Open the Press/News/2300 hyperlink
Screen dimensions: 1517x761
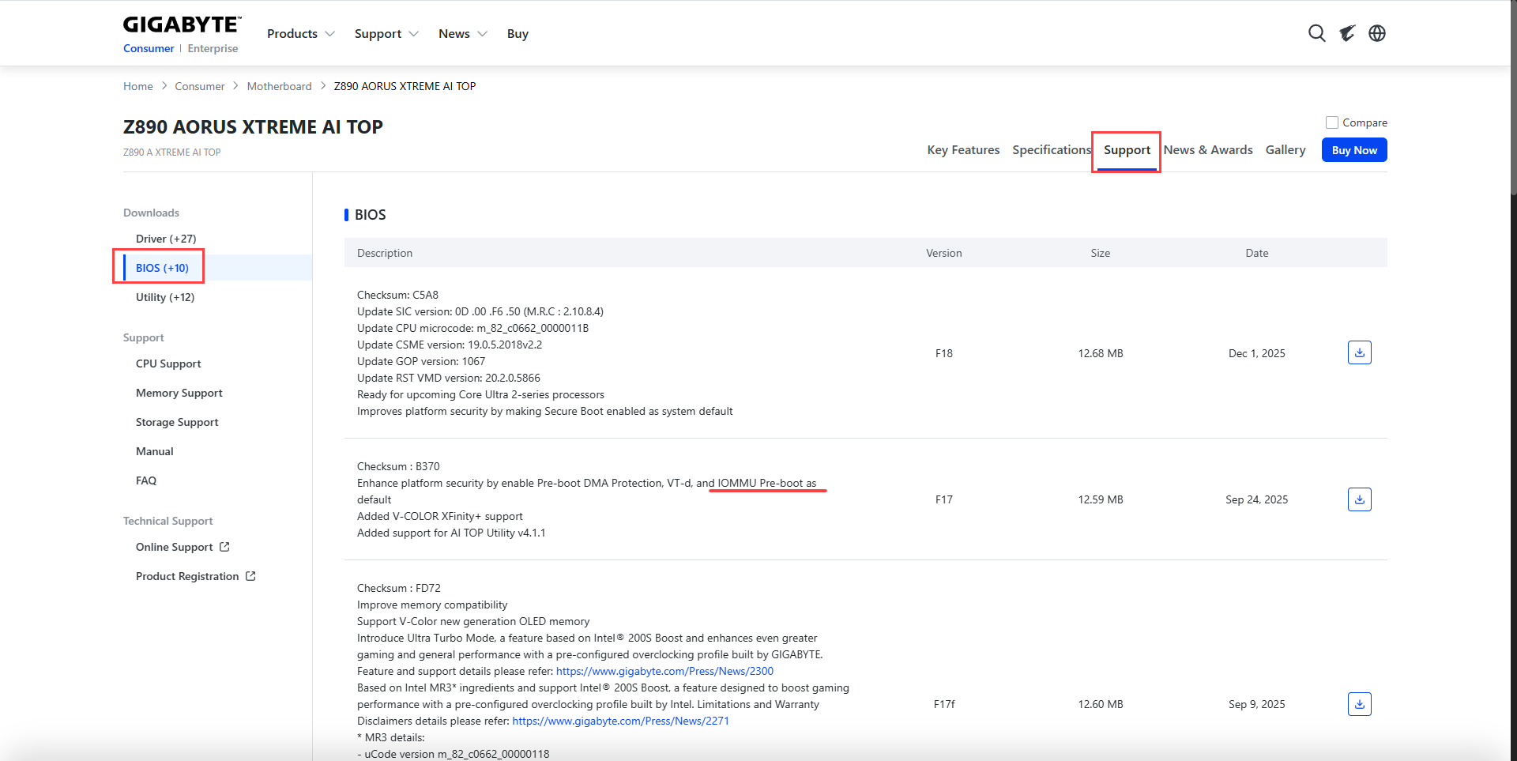pos(664,671)
